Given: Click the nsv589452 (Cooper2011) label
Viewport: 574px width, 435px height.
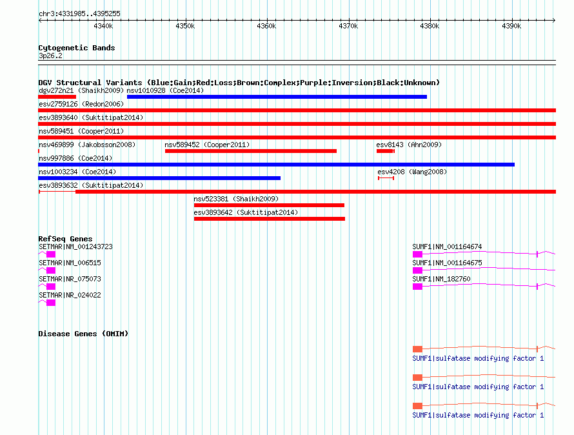Looking at the screenshot, I should (207, 145).
